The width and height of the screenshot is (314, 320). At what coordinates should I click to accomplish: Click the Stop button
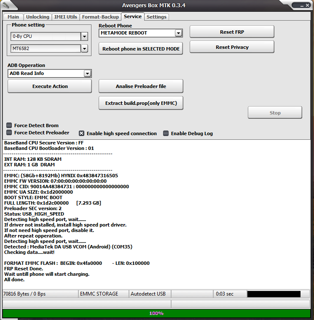275,112
